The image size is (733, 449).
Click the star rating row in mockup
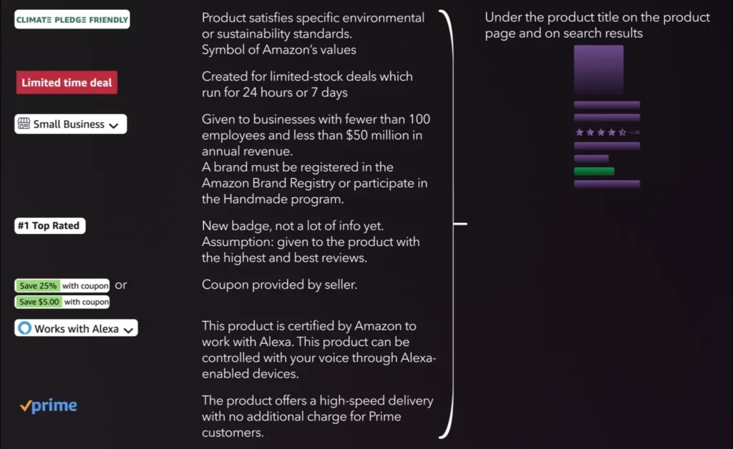click(x=606, y=132)
